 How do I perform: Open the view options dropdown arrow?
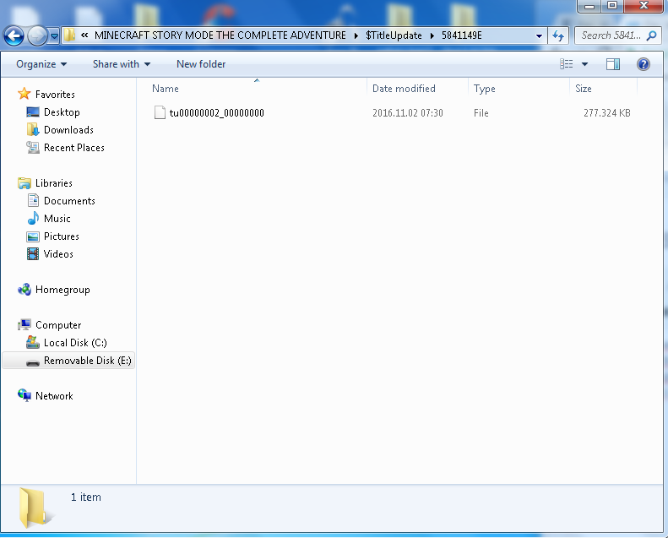click(584, 64)
